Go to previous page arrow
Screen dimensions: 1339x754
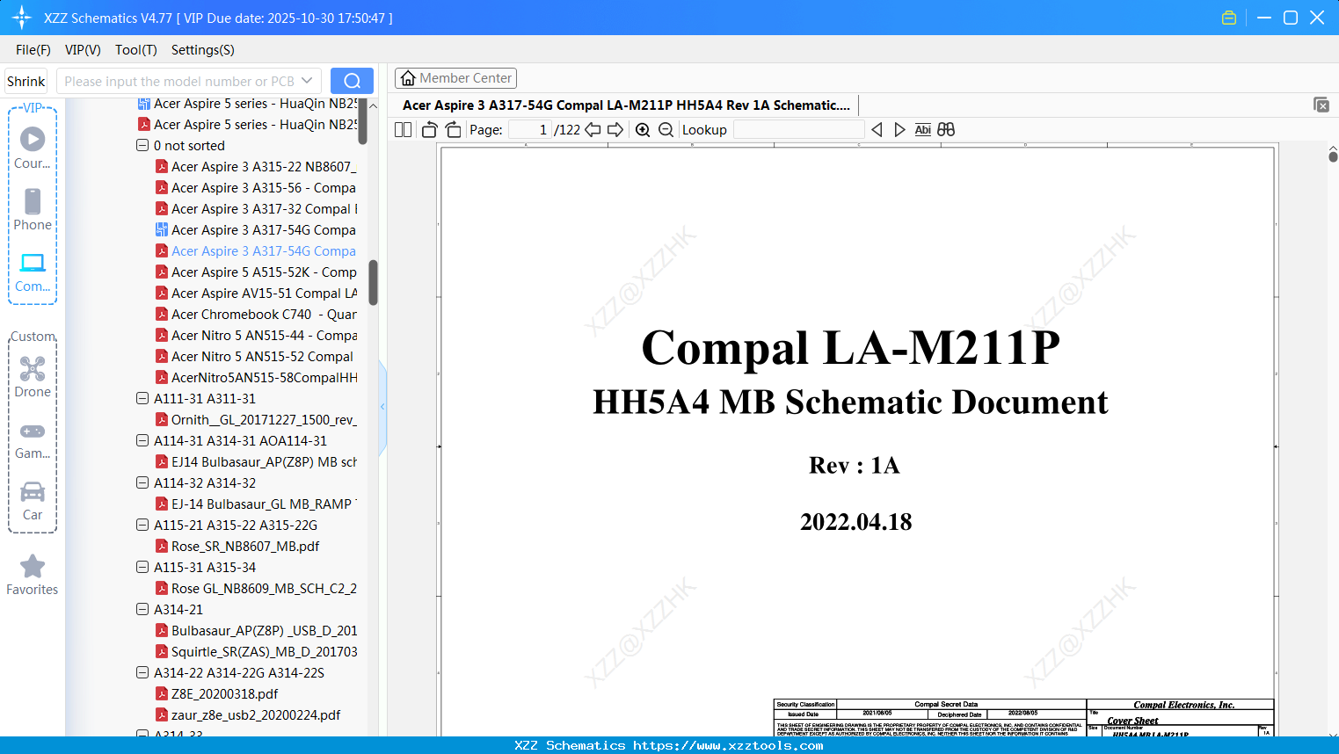point(593,130)
